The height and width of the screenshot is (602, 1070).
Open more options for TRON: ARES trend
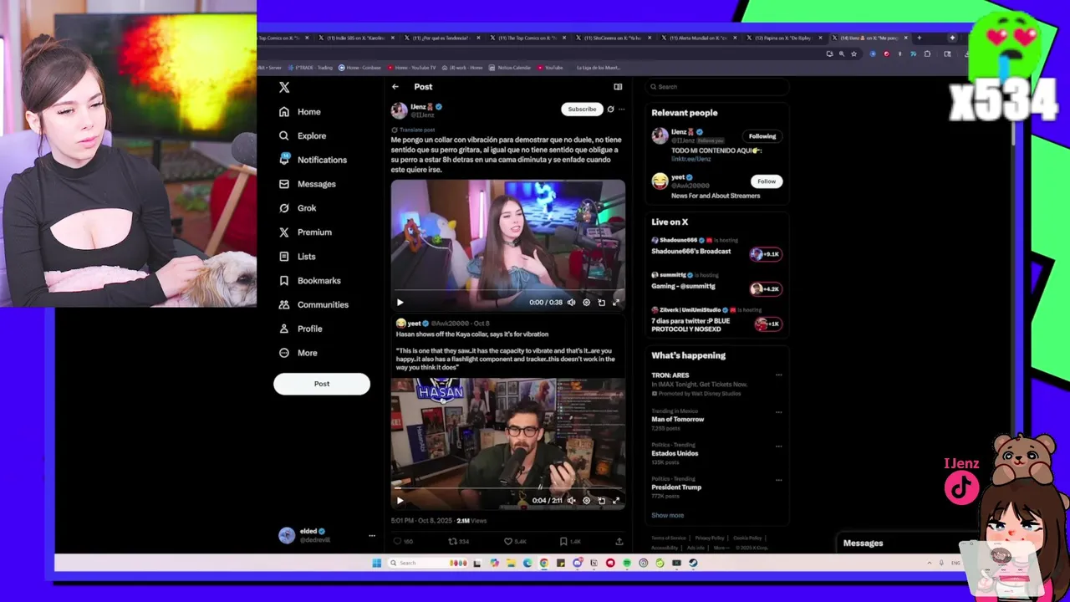(778, 375)
